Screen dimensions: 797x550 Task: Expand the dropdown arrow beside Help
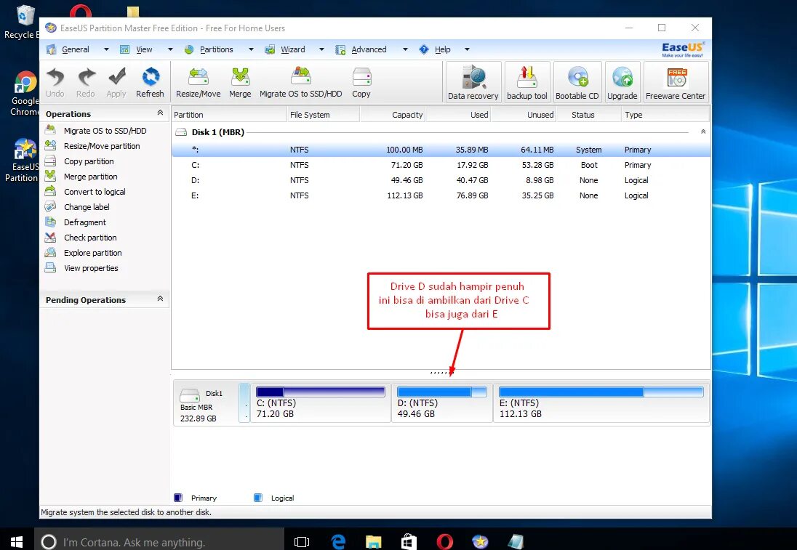467,49
